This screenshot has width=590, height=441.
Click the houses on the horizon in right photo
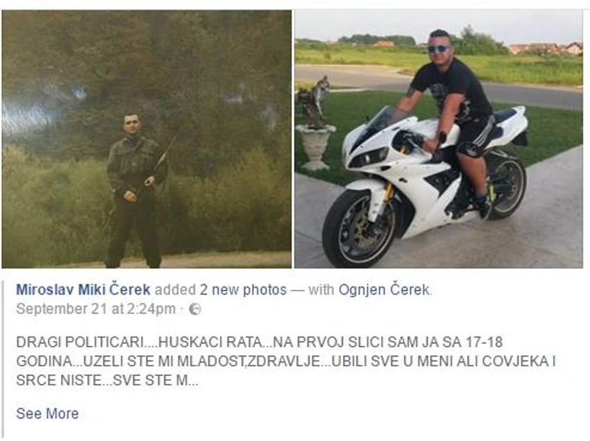pyautogui.click(x=546, y=49)
